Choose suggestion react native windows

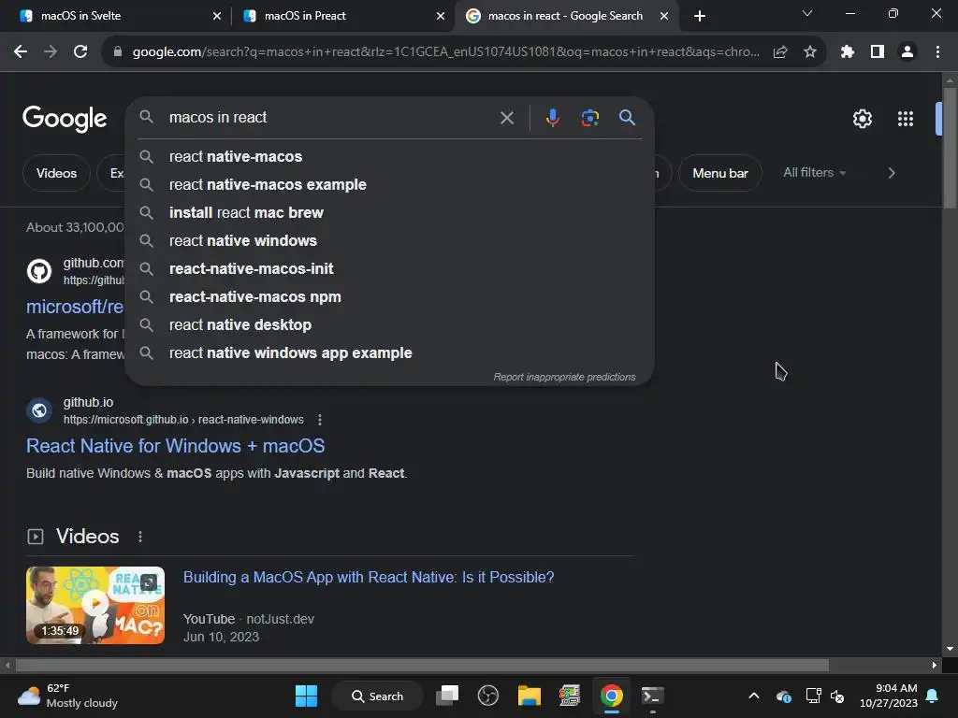[389, 241]
